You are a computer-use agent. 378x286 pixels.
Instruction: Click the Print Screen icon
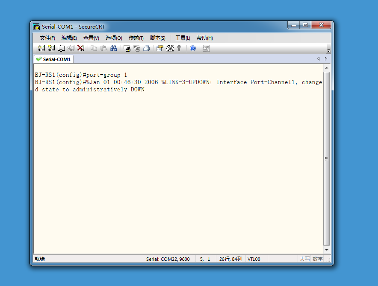pos(127,48)
